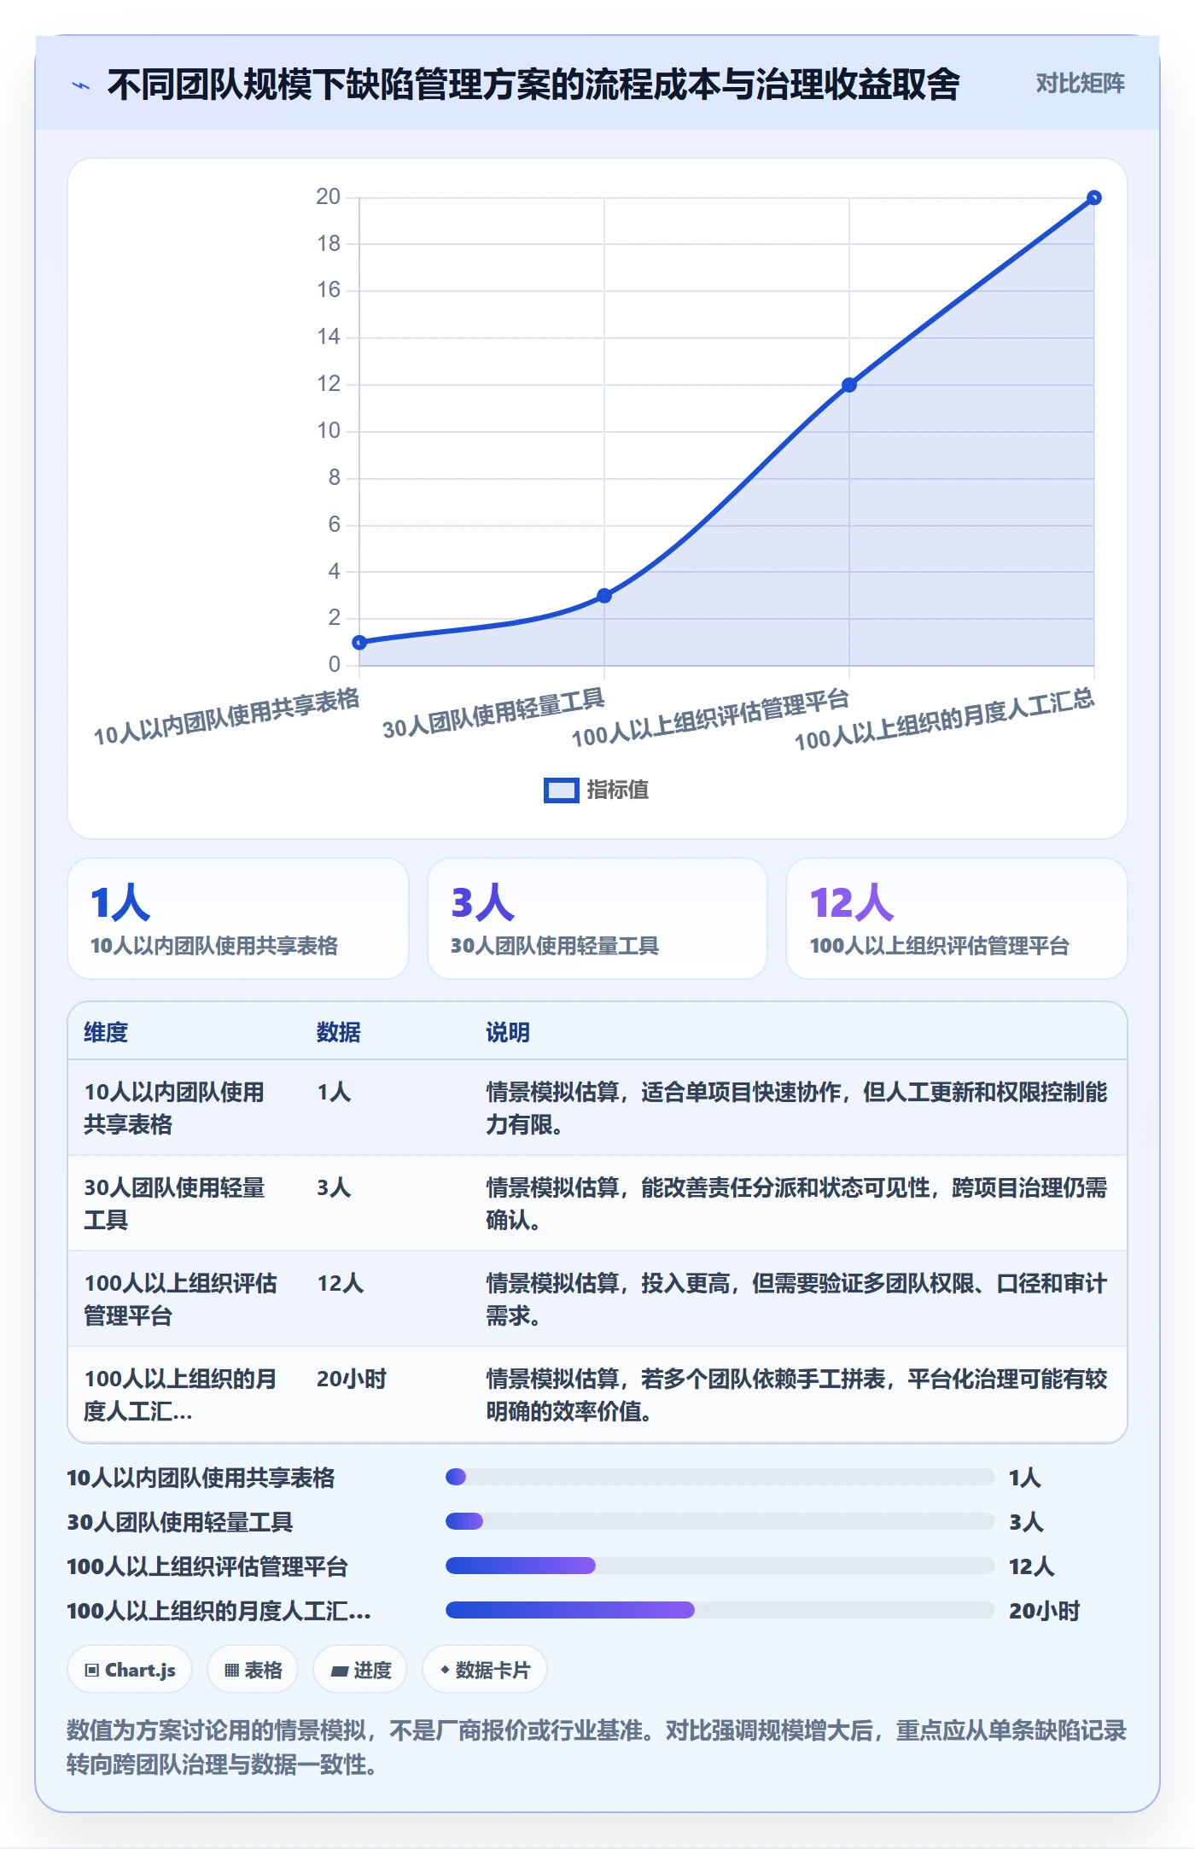
Task: Click the bar icon in 进度 tag
Action: tap(340, 1671)
